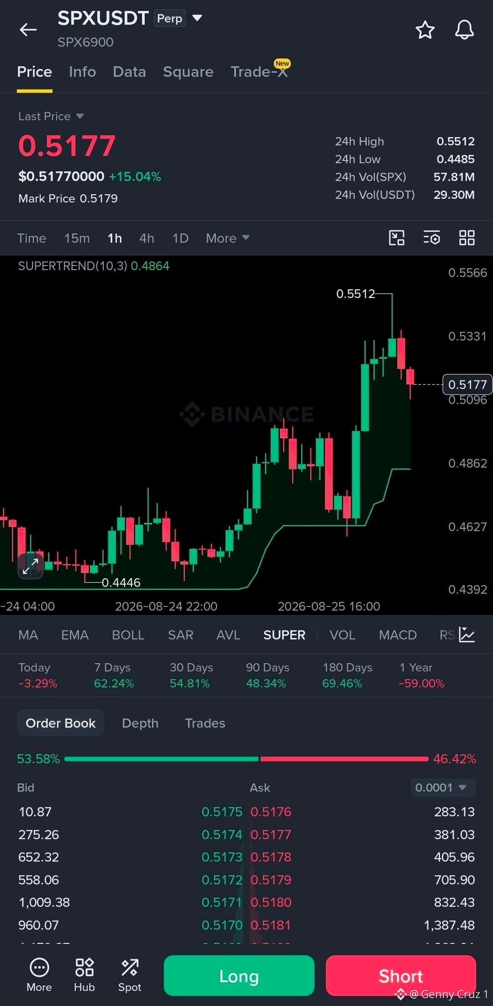Open chart settings icon with gear

431,238
